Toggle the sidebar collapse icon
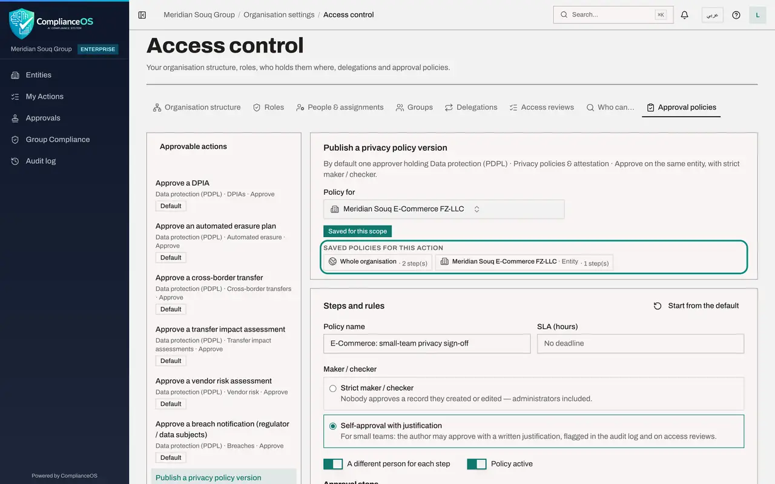This screenshot has width=775, height=484. pos(142,15)
